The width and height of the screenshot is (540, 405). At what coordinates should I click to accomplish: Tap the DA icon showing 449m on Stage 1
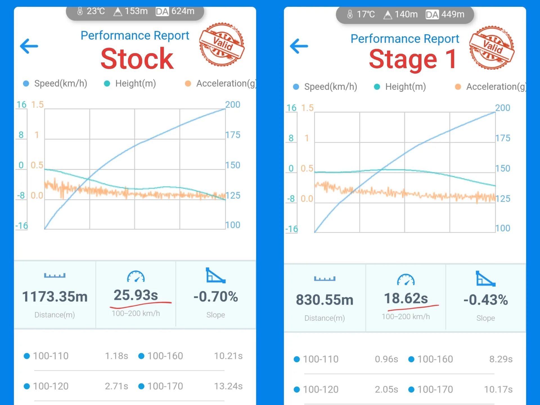[x=432, y=14]
